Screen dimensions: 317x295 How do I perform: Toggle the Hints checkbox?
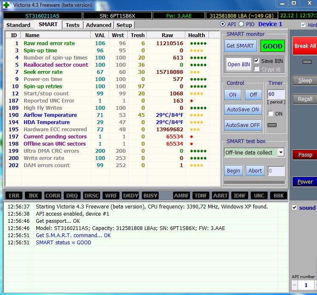click(303, 24)
